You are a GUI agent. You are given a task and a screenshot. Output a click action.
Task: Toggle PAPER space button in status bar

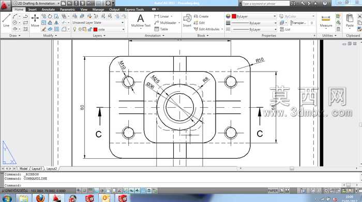pos(273,191)
